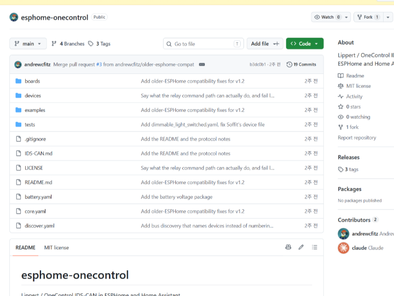Switch to the README tab
This screenshot has width=394, height=296.
[x=25, y=248]
